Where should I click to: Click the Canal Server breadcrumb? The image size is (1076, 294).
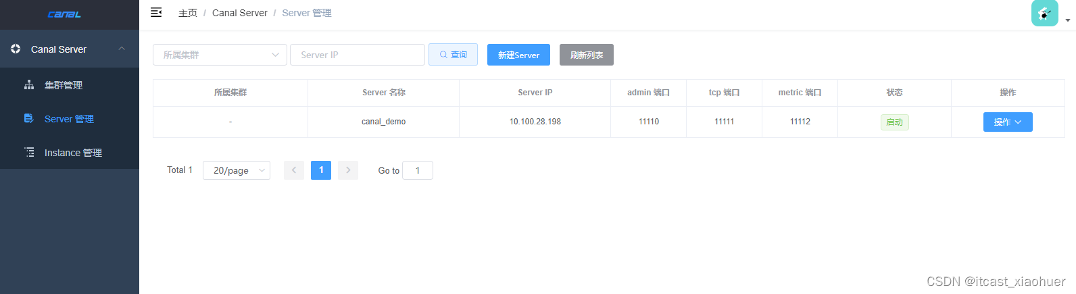[240, 13]
